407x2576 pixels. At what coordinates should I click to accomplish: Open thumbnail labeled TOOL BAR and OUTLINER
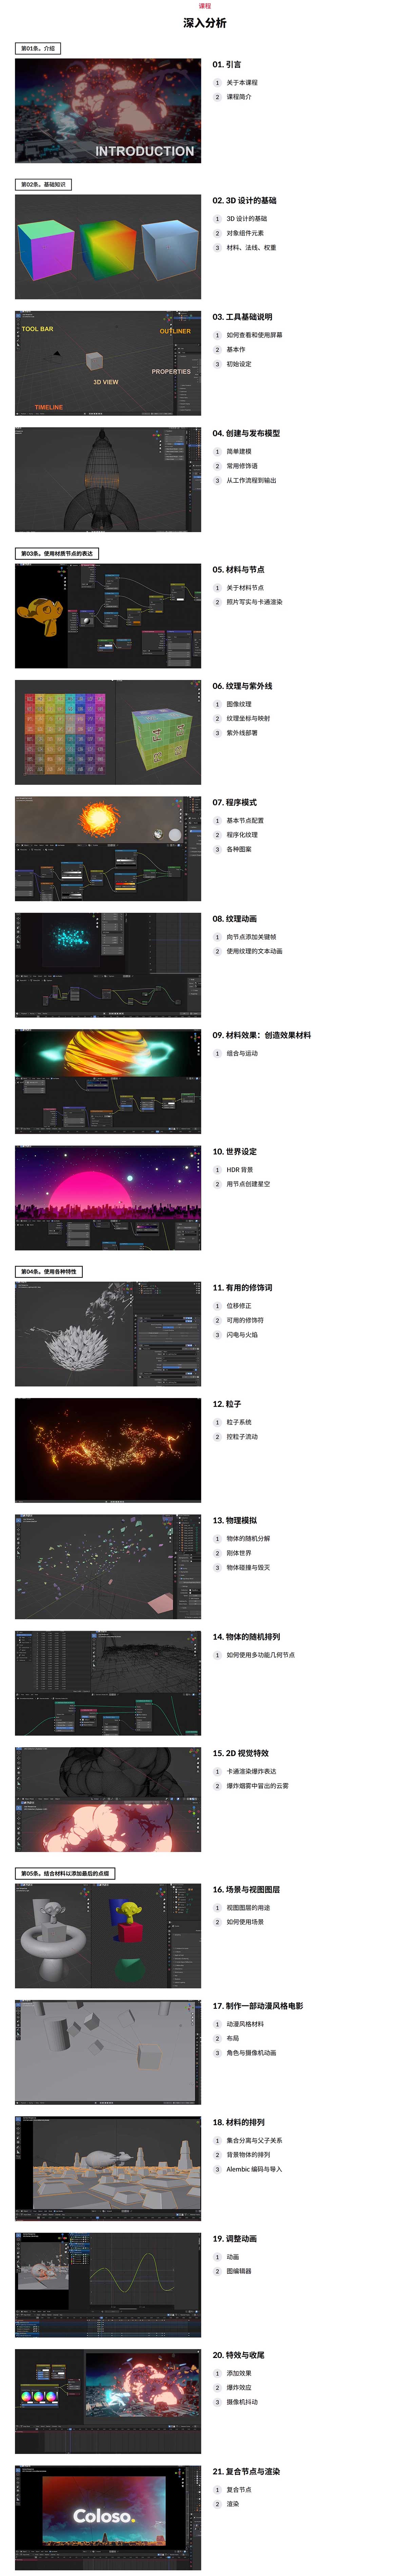coord(108,363)
